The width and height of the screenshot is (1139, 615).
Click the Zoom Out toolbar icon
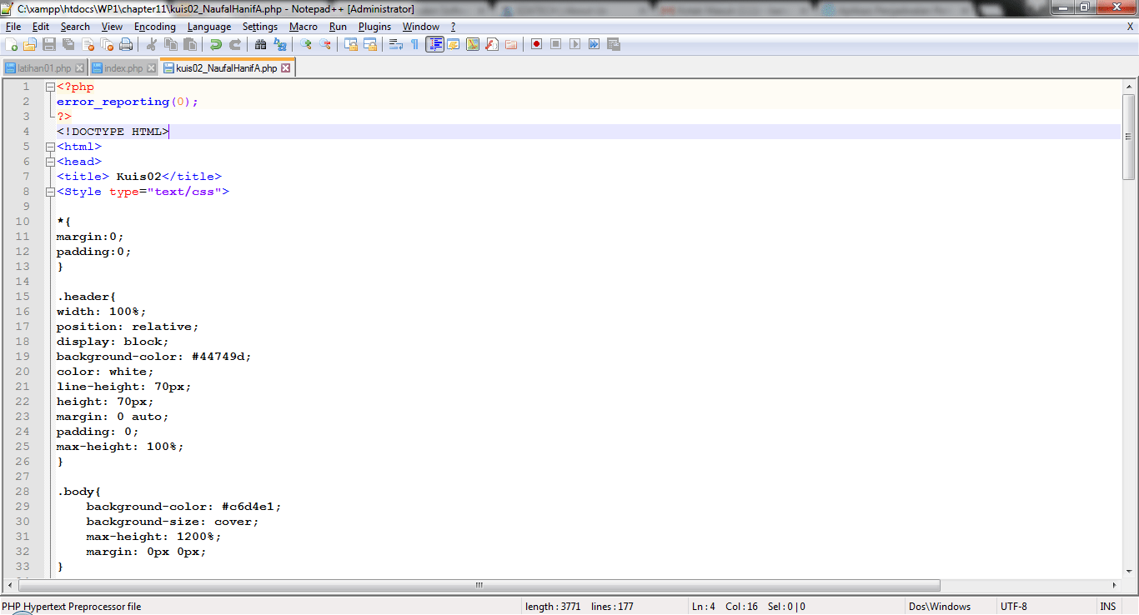[325, 44]
